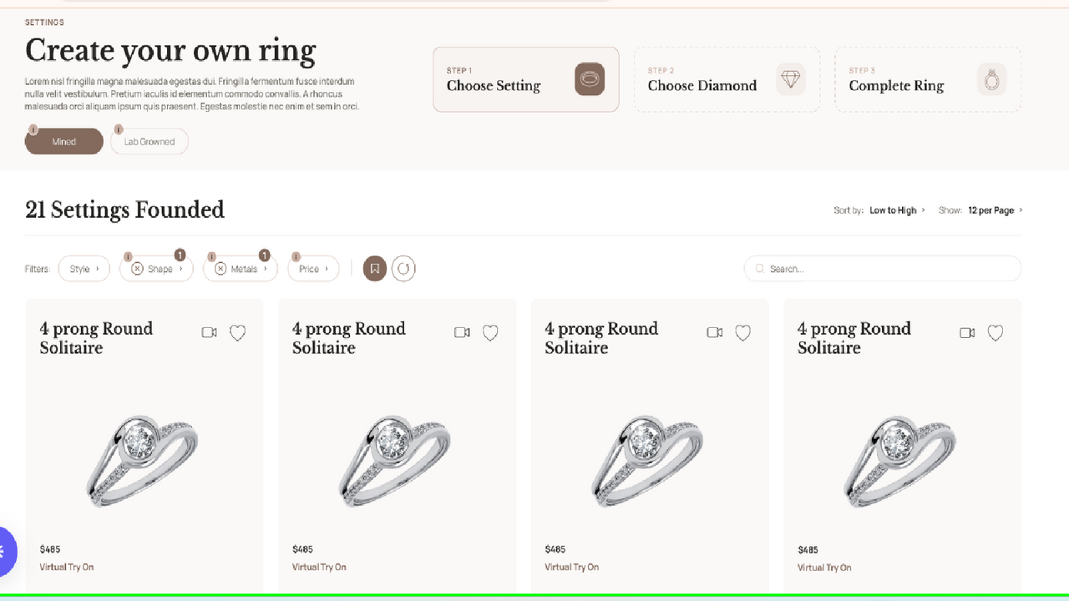Select the Mined diamond option
Viewport: 1069px width, 601px height.
[x=63, y=141]
